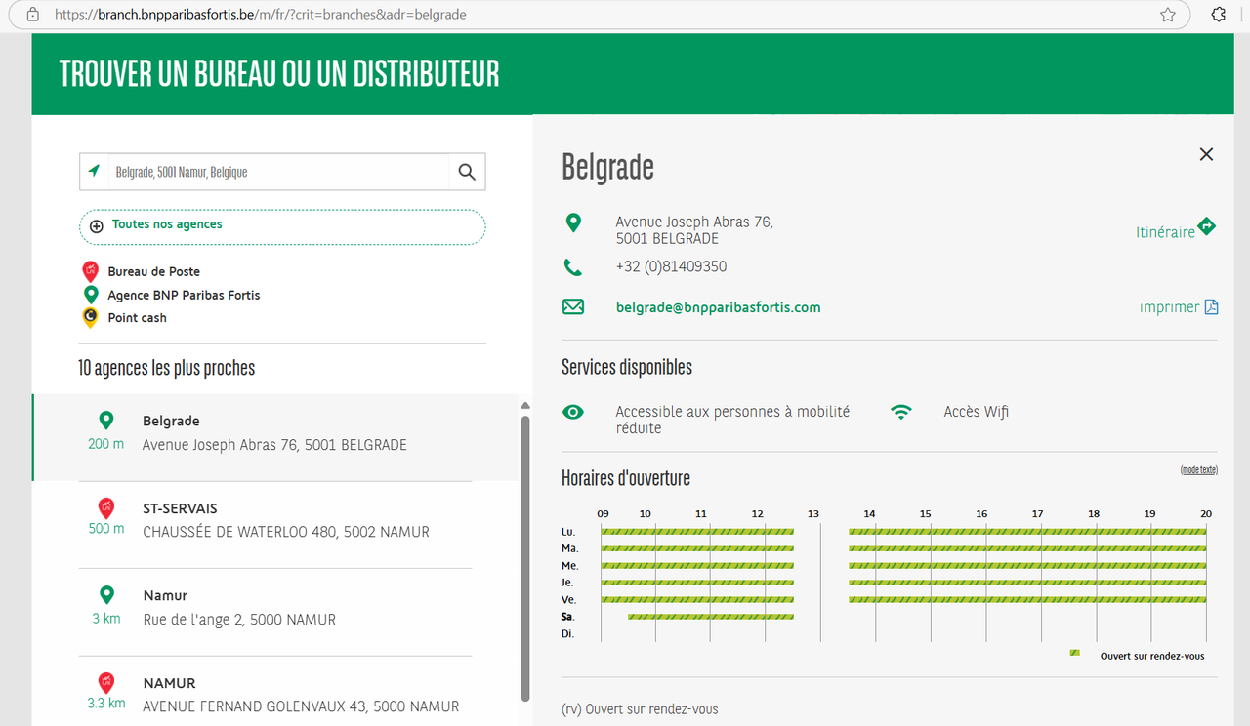
Task: Click 'Avenue Joseph Abras 76,' address text
Action: coord(694,222)
